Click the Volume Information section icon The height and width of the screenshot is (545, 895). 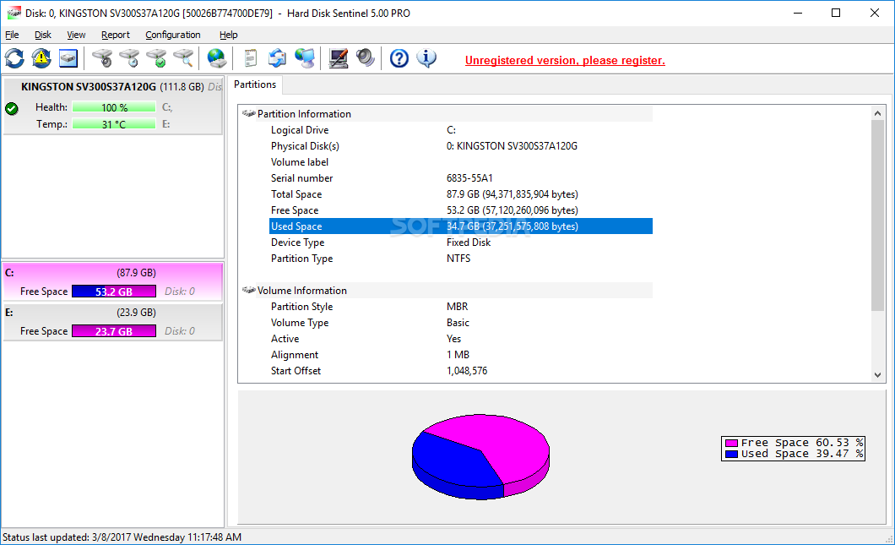click(x=248, y=290)
